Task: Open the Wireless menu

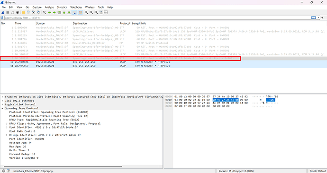Action: click(x=90, y=7)
